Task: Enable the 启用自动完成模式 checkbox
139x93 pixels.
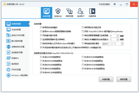Action: coord(41,27)
